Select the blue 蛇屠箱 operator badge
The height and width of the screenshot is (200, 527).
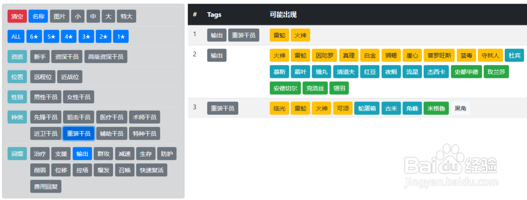367,108
